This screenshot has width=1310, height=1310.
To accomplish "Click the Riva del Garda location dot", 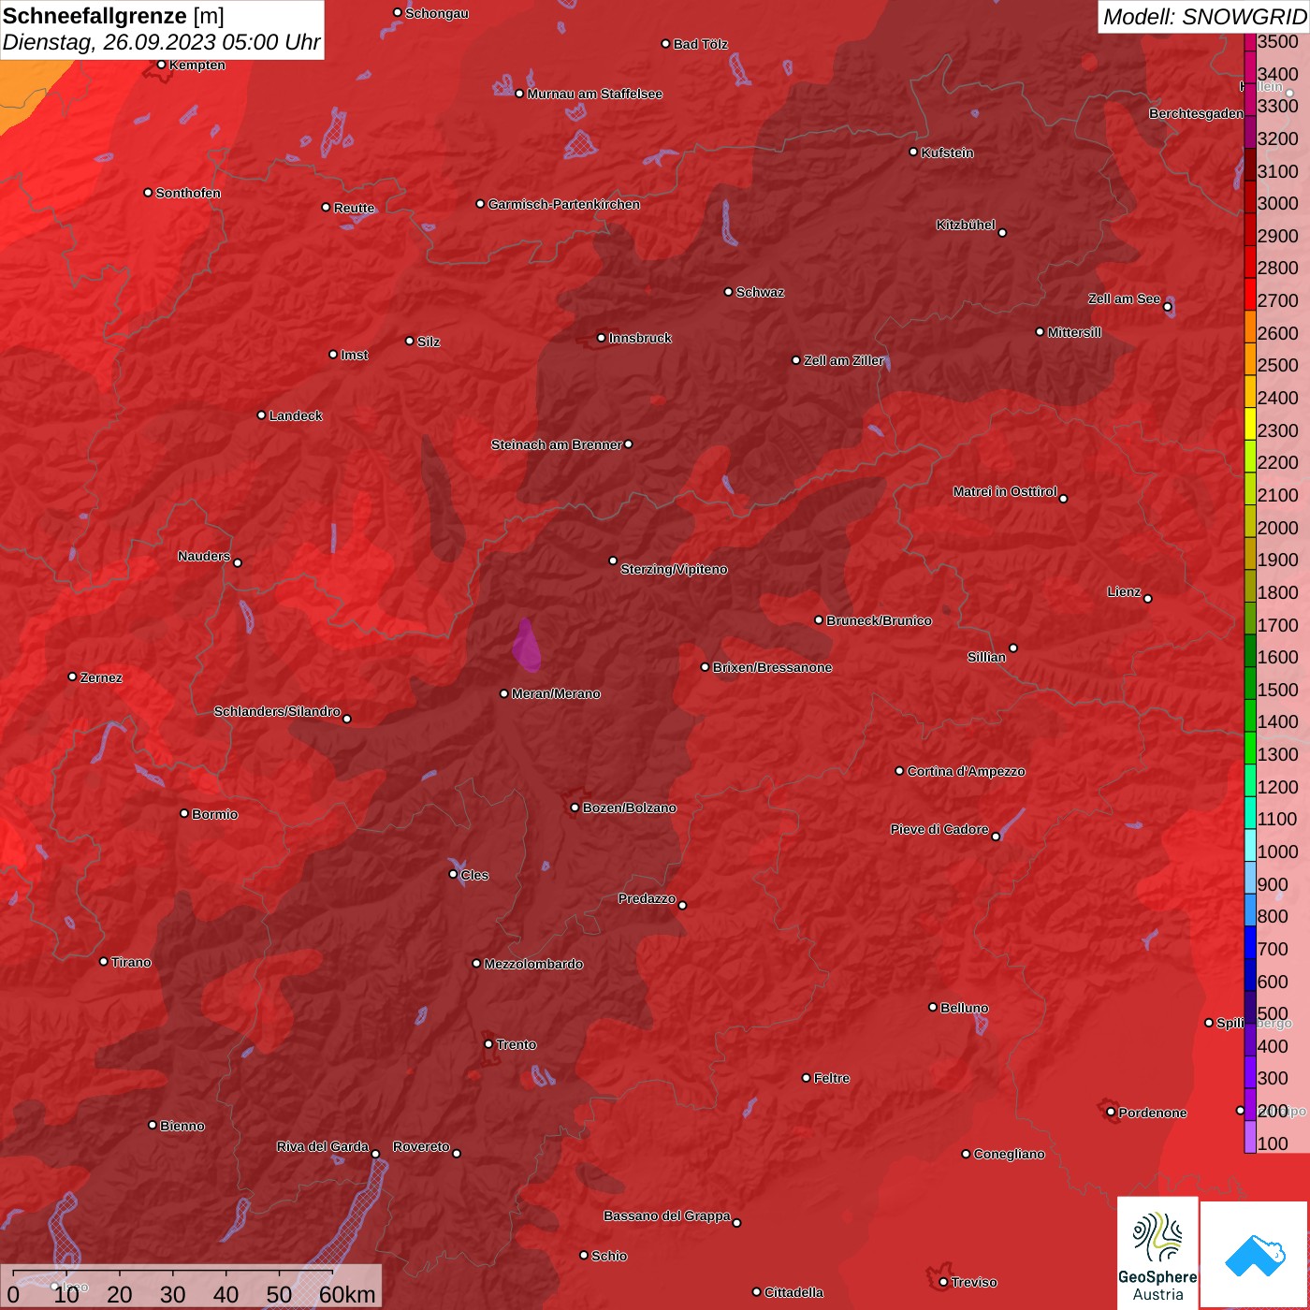I will (376, 1154).
